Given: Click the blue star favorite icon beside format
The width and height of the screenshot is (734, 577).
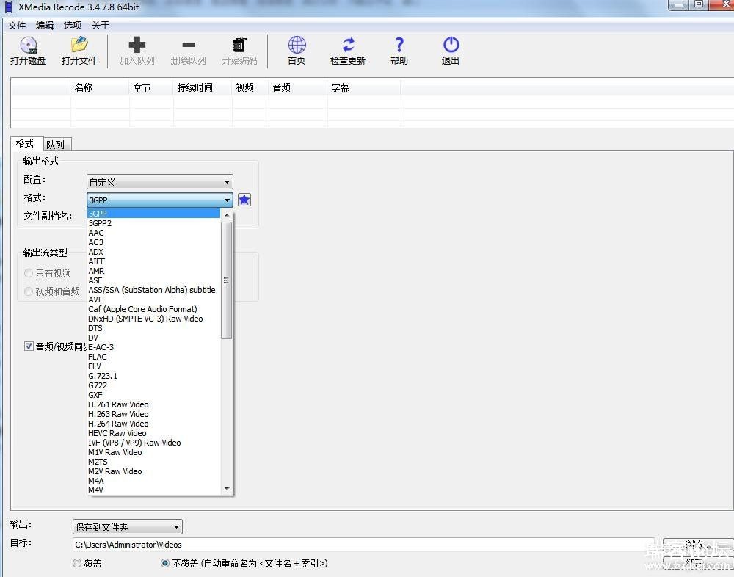Looking at the screenshot, I should [244, 200].
